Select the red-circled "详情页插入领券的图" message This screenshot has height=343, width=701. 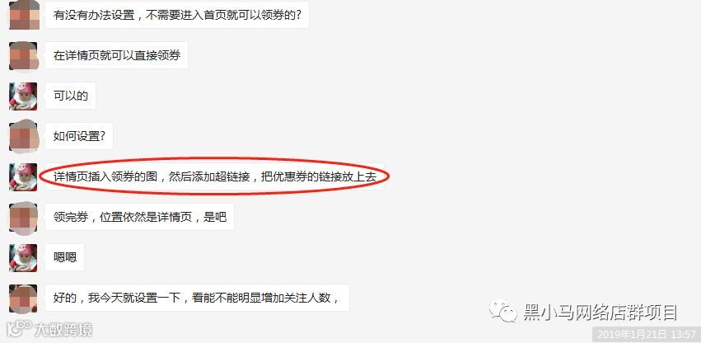(x=215, y=176)
